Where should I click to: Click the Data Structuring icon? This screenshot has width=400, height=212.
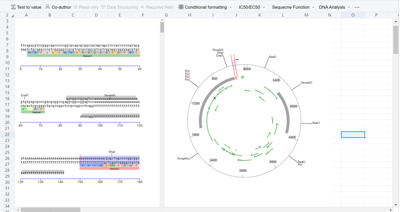pos(103,7)
